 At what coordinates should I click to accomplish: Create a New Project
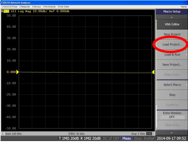tap(172, 34)
